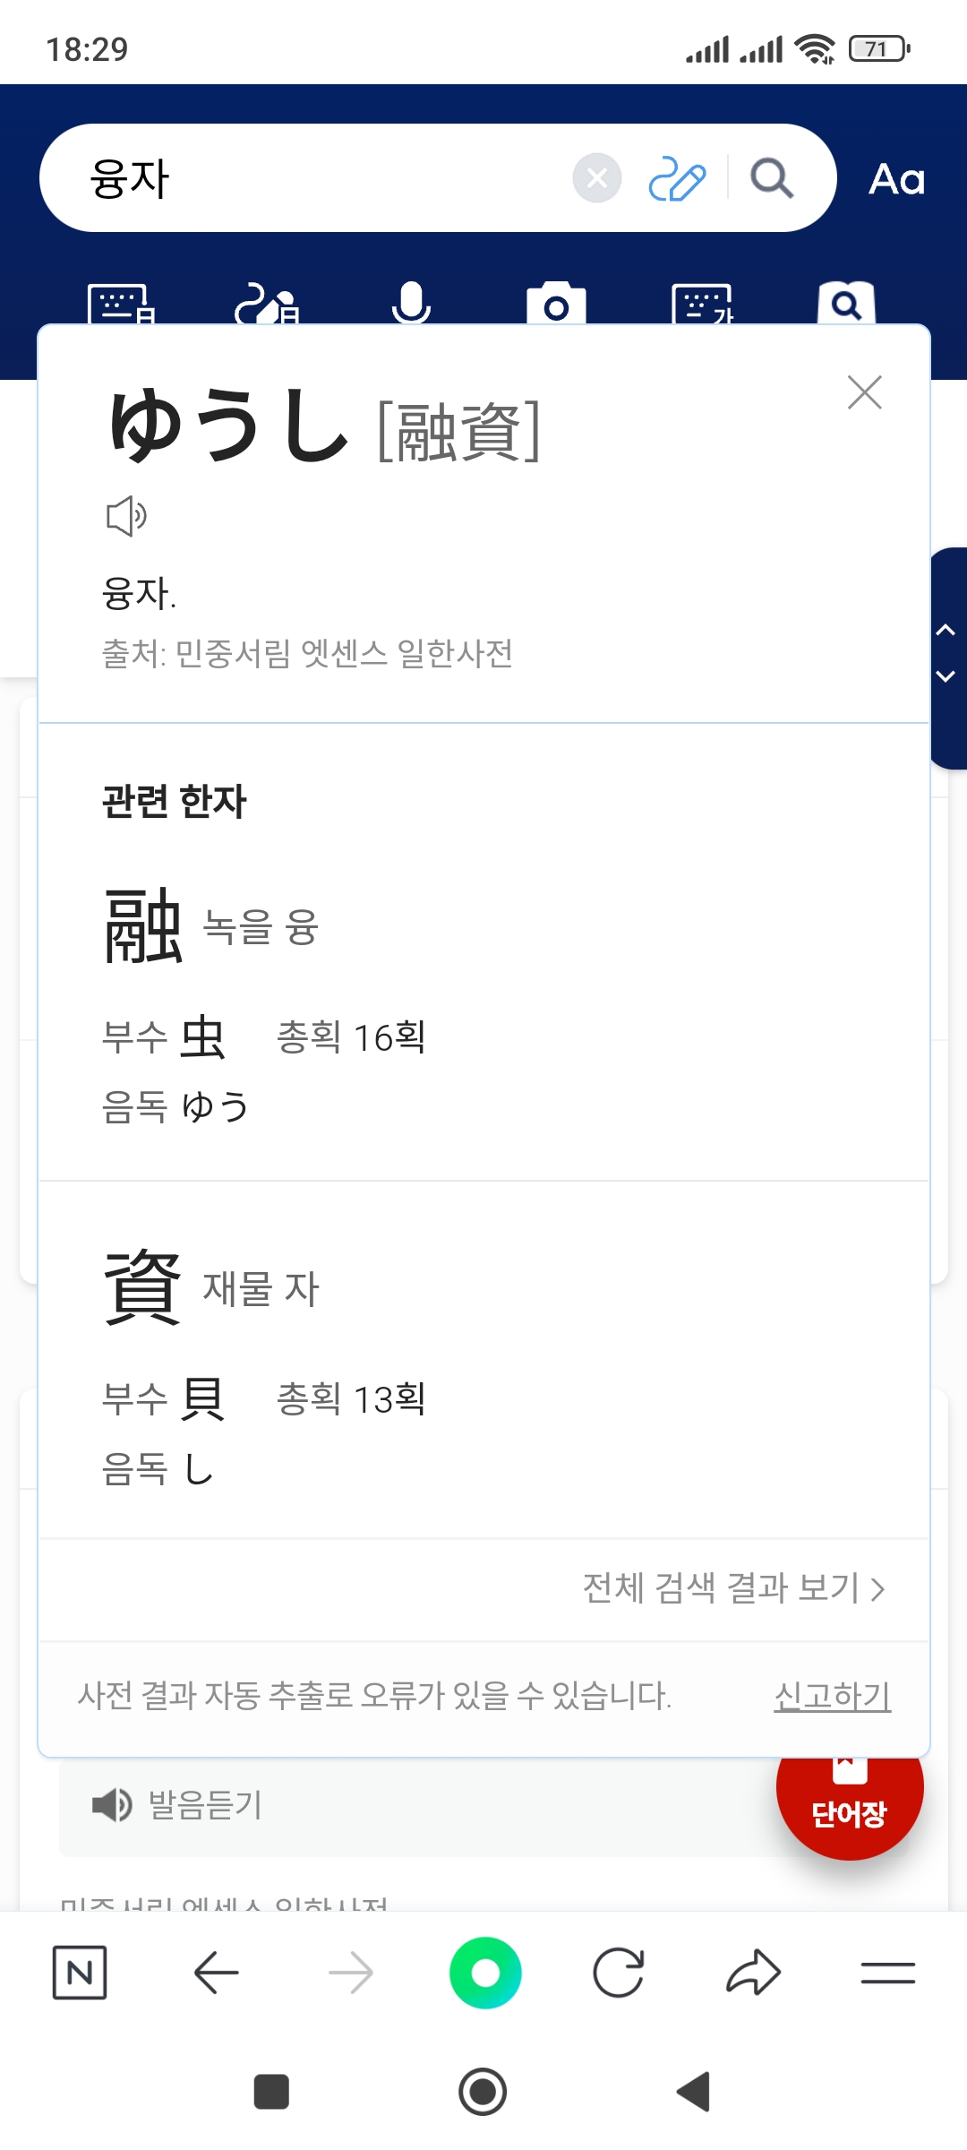
Task: Open 전체 검색 결과 보기 link
Action: click(x=733, y=1588)
